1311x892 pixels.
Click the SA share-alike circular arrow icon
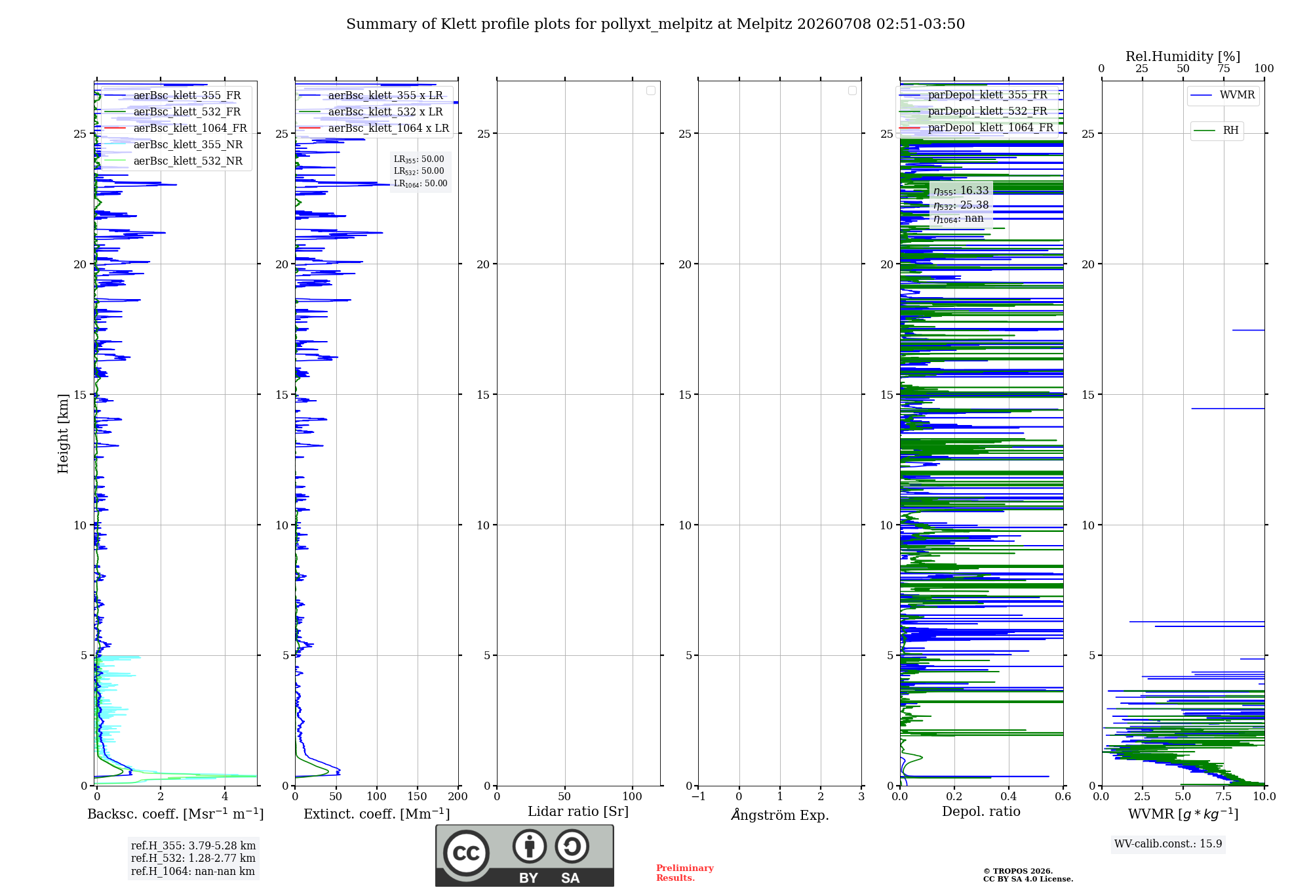[x=572, y=846]
